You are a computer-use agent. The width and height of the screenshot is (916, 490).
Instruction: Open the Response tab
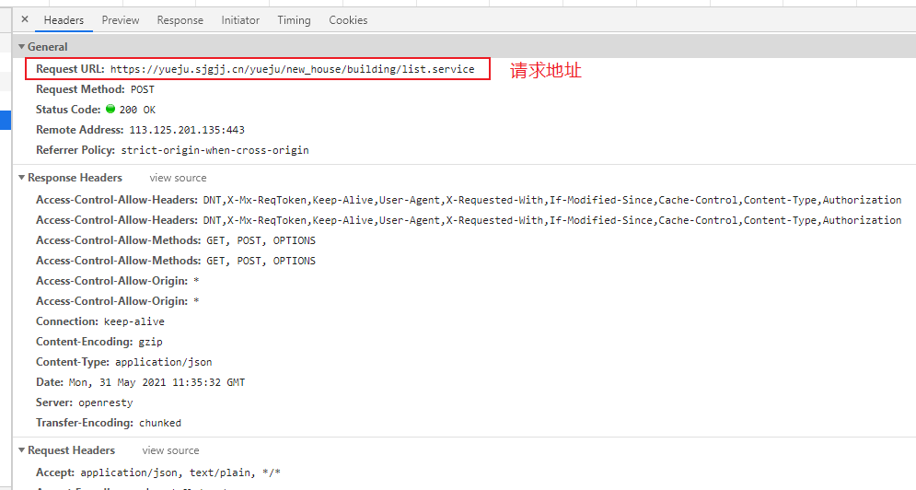(180, 20)
